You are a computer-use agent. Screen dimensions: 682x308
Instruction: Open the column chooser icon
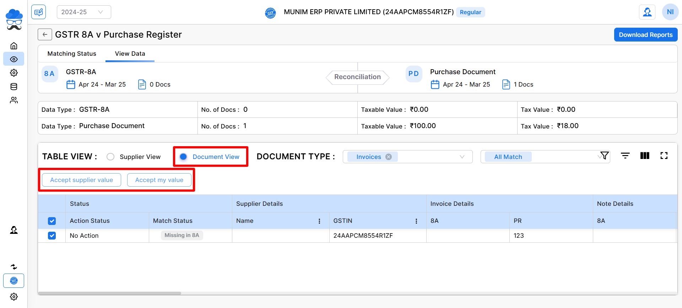[645, 156]
